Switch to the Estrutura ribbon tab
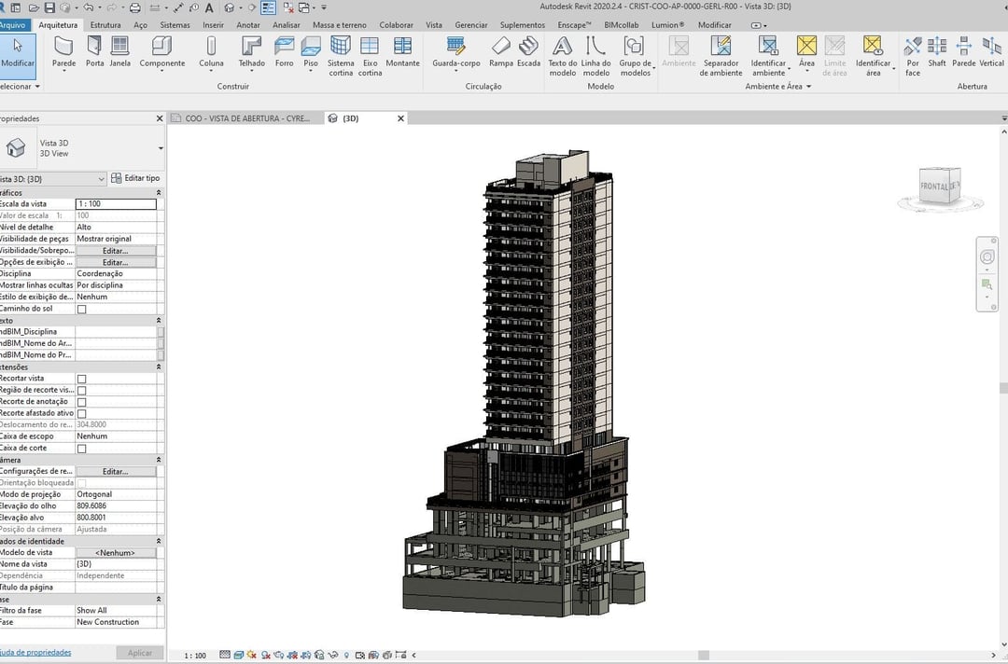 (x=105, y=25)
